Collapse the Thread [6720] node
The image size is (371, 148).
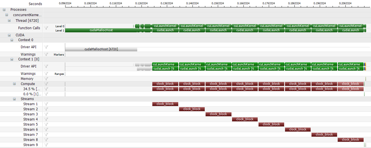(9, 21)
